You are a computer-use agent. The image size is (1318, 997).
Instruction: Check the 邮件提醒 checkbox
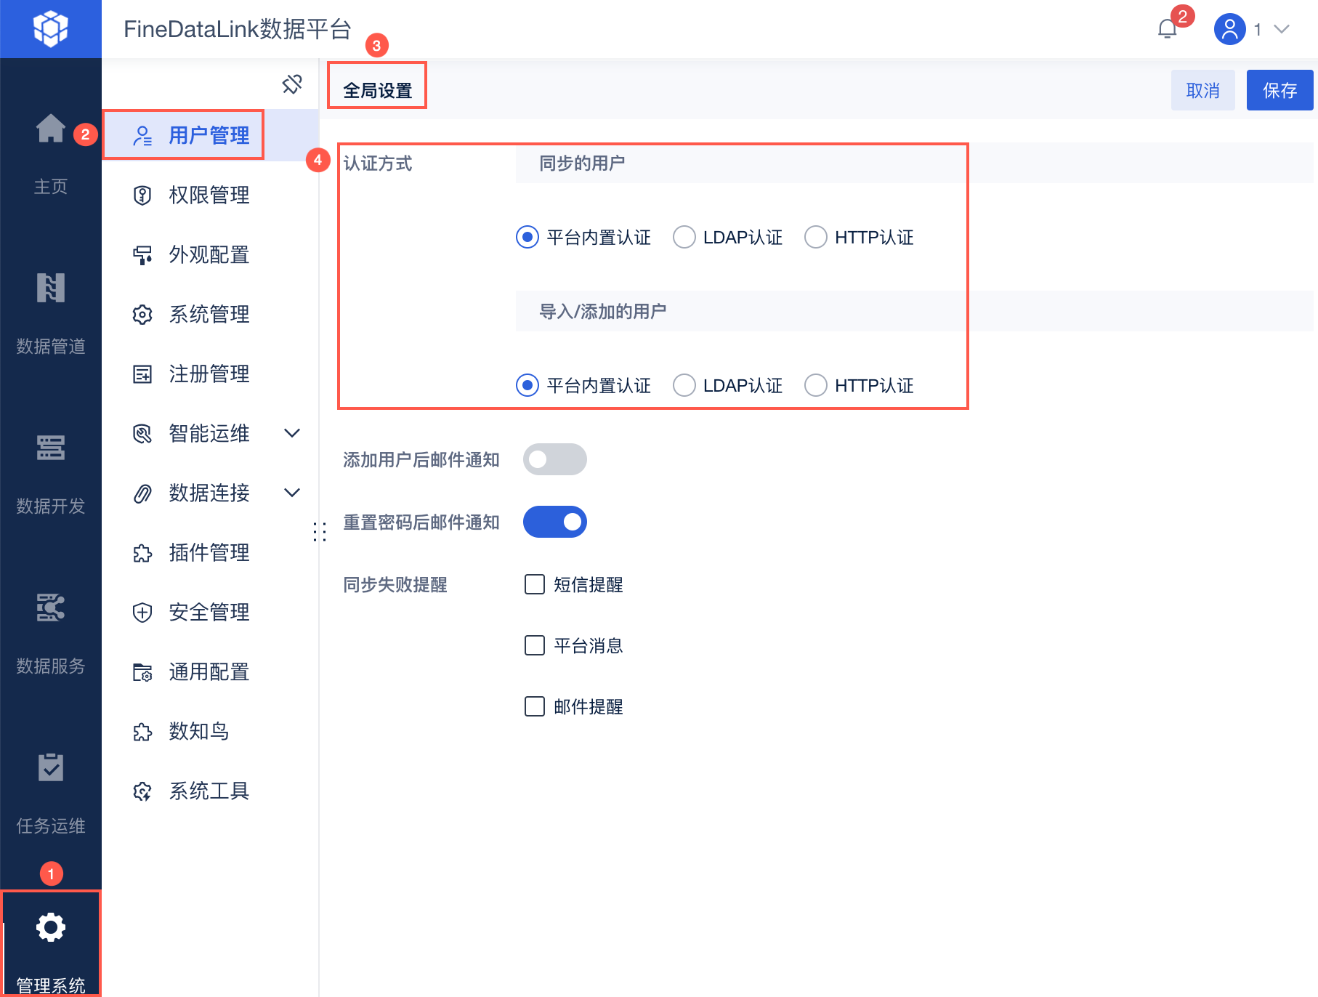535,706
